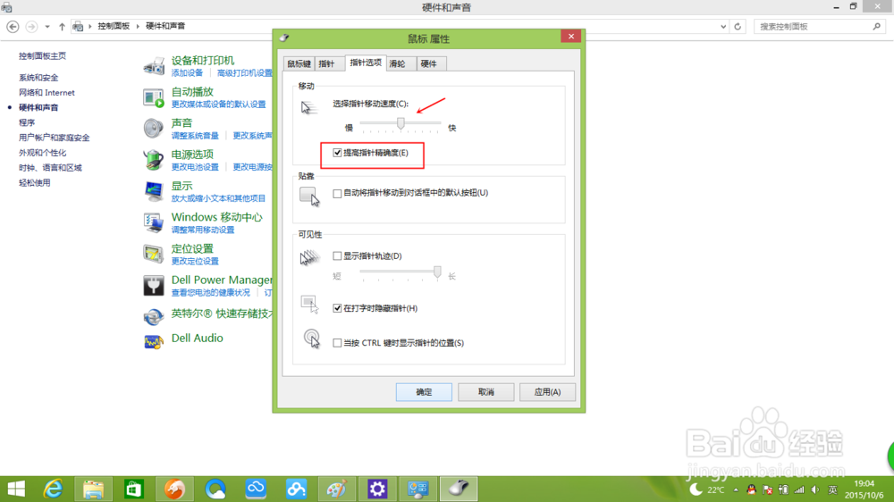Click the 取消 button
Viewport: 894px width, 502px height.
pos(485,392)
